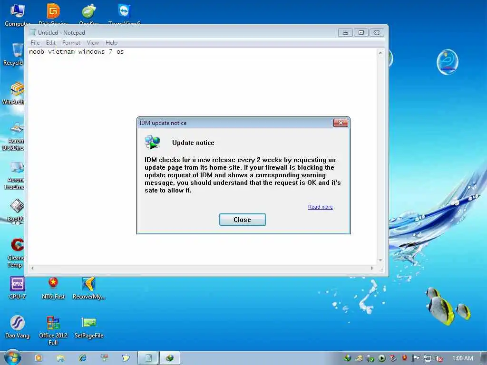This screenshot has height=365, width=487.
Task: Select the Disk Genius desktop icon
Action: tap(53, 14)
